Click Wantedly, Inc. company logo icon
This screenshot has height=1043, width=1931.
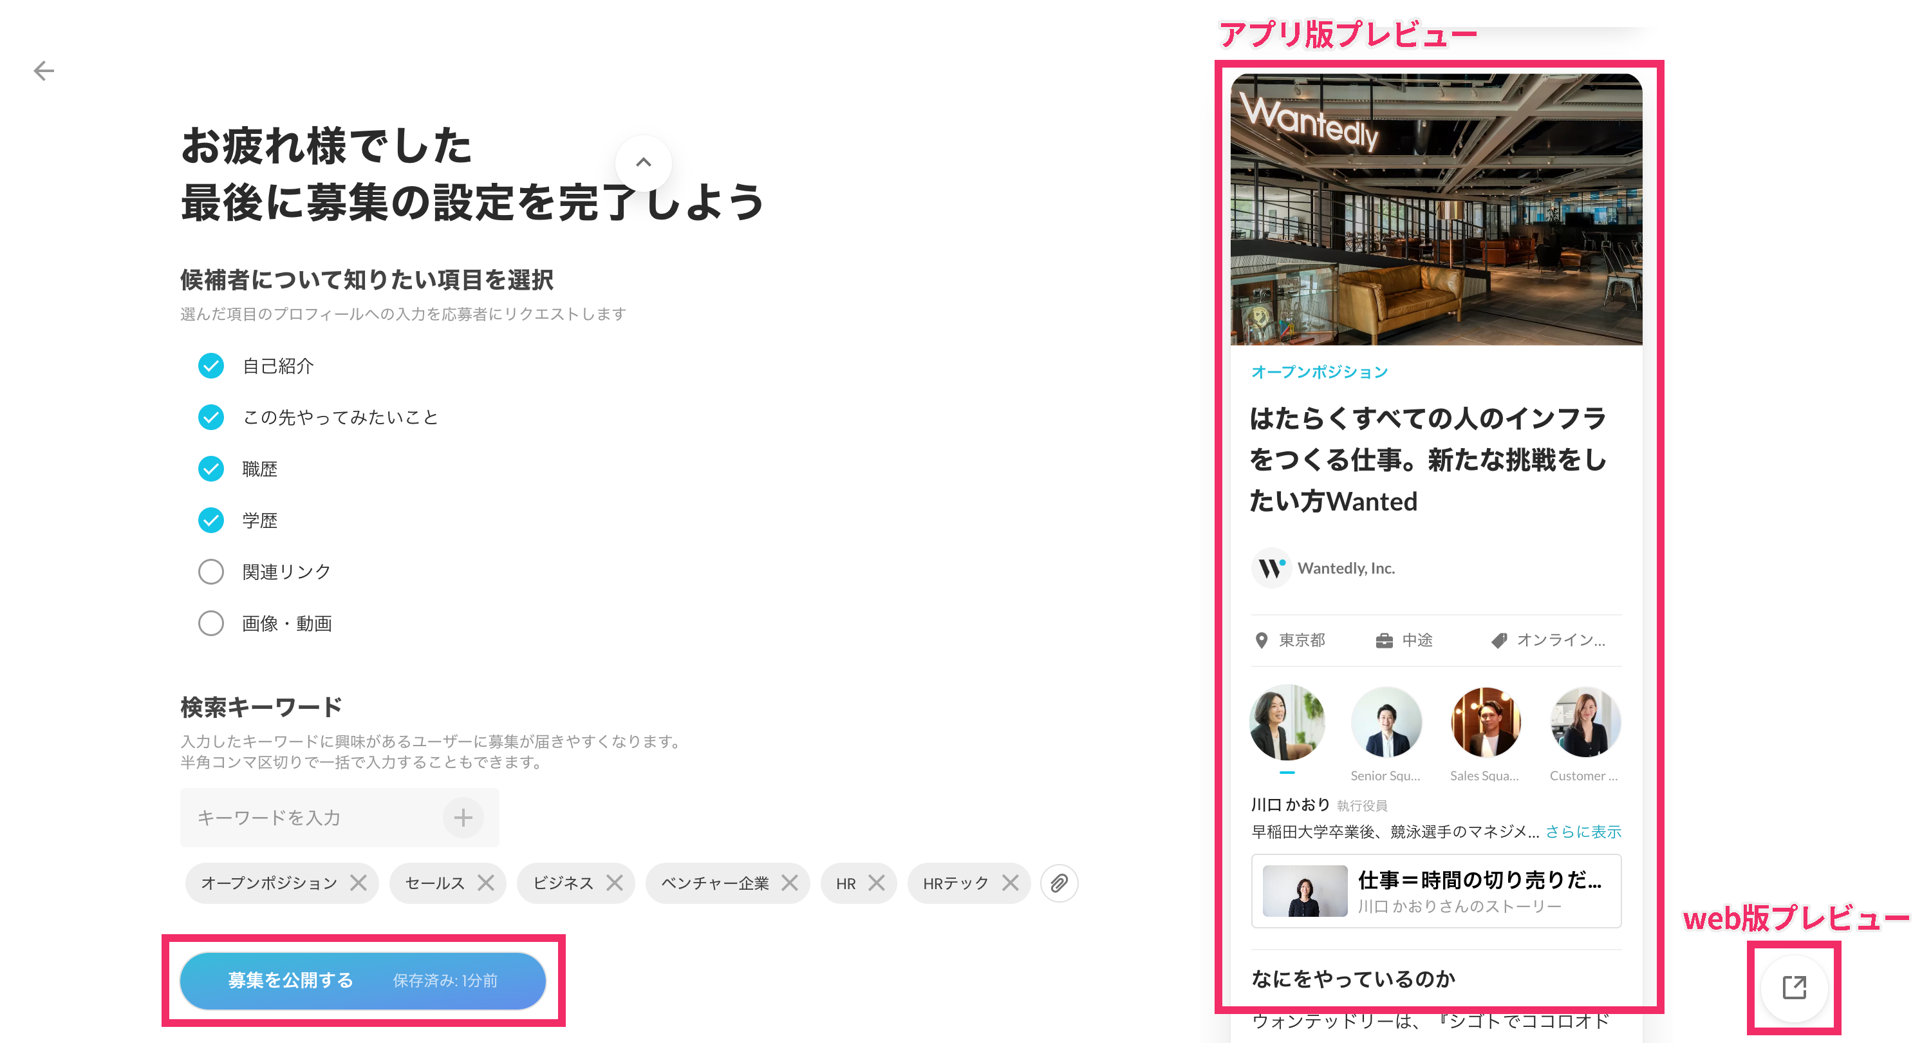[1271, 568]
